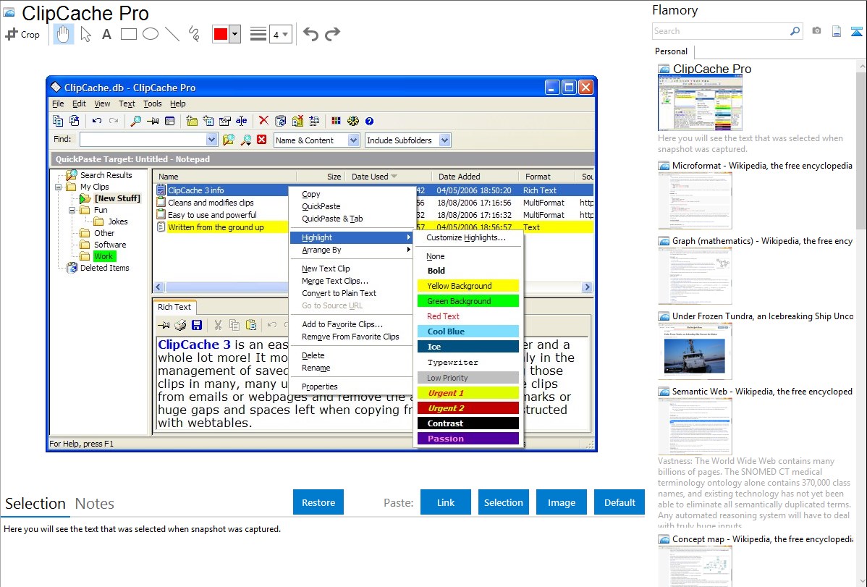Open the Tools menu in ClipCache

[153, 104]
